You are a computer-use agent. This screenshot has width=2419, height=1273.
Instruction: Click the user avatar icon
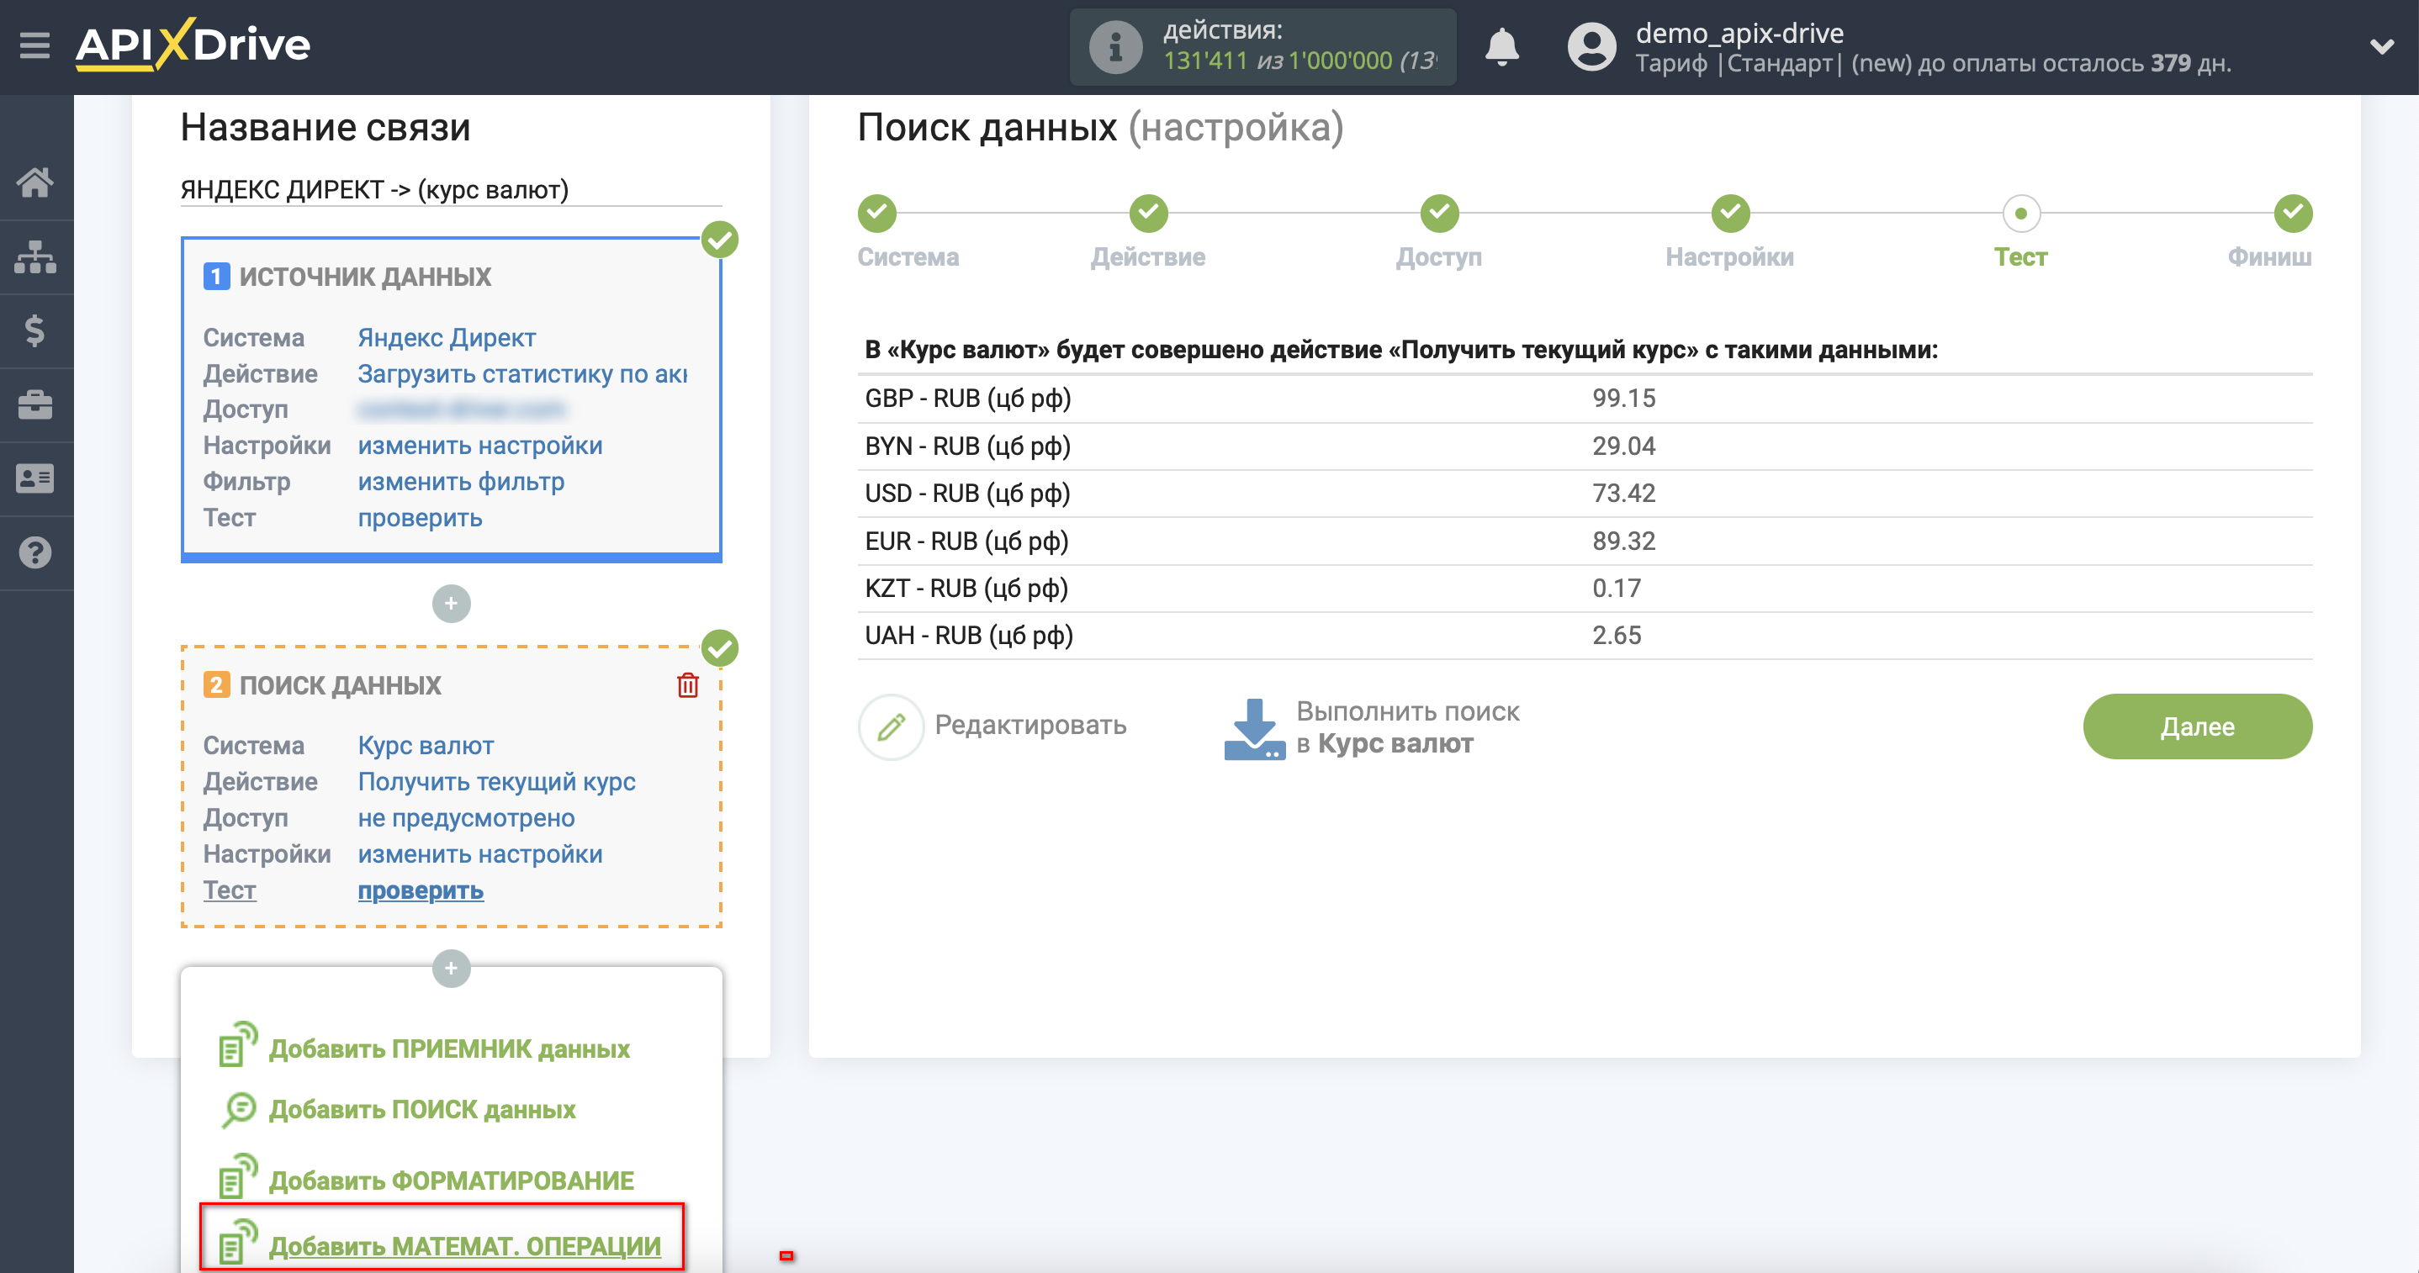1591,46
